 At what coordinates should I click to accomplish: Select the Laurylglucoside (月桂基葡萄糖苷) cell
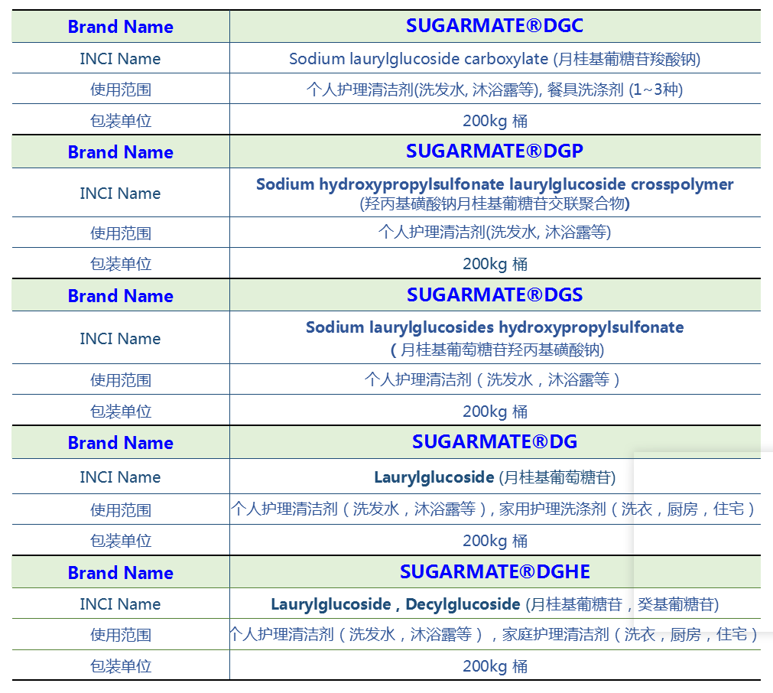[x=495, y=477]
